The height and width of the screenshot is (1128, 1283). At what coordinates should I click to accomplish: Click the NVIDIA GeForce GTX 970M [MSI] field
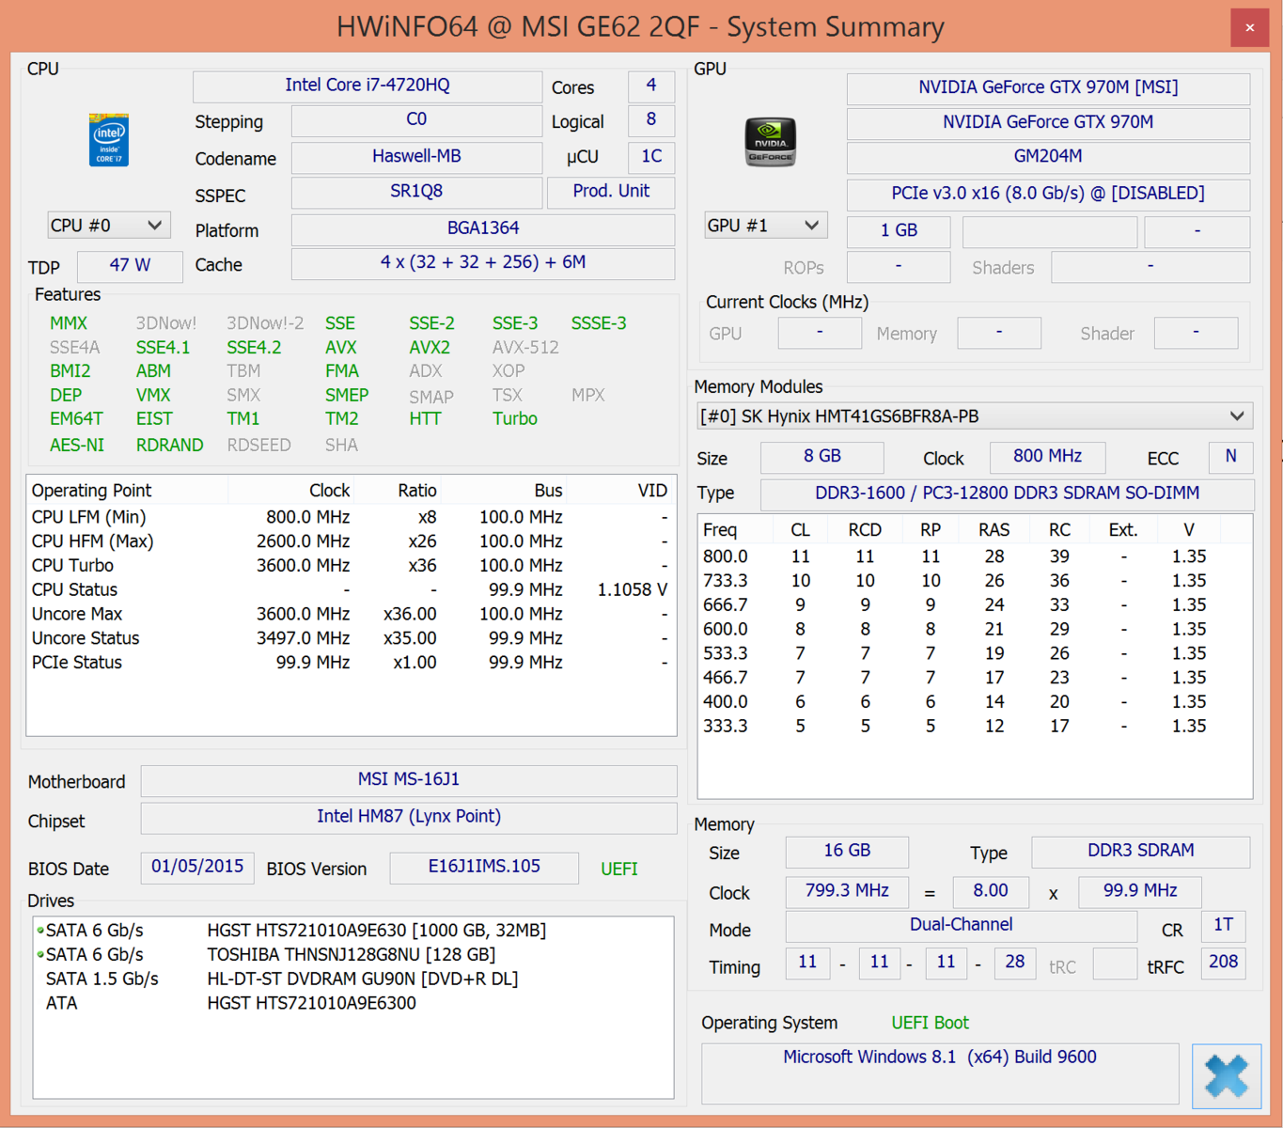pos(1048,87)
